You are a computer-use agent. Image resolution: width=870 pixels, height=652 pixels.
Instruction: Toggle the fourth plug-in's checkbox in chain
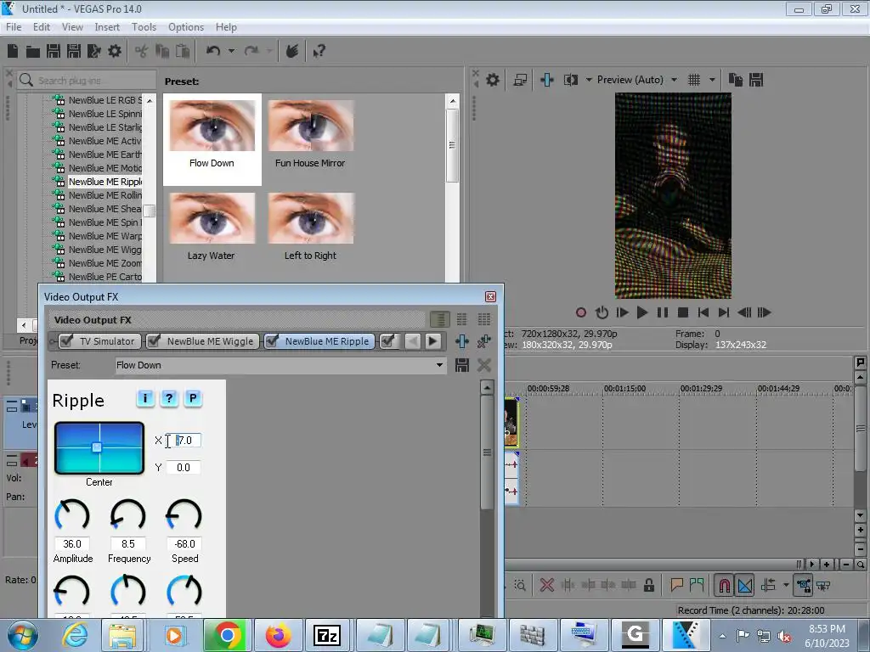tap(388, 341)
